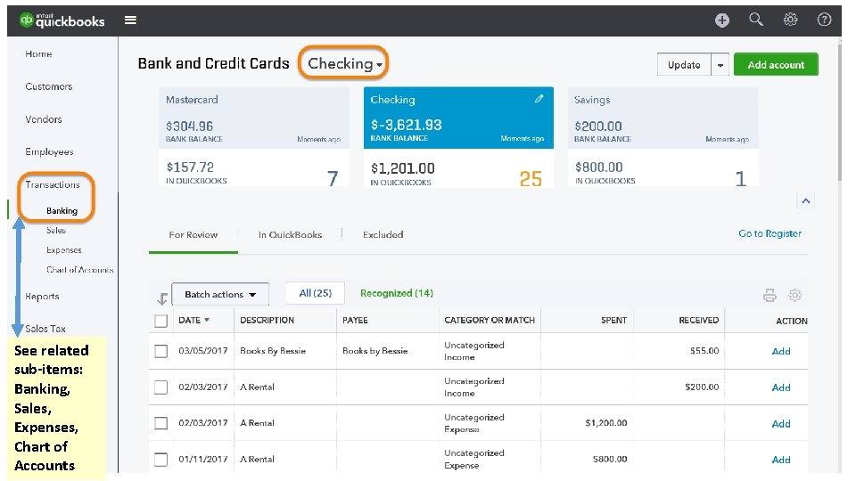Open the plus Create menu icon
Viewport: 856px width, 481px height.
point(721,20)
